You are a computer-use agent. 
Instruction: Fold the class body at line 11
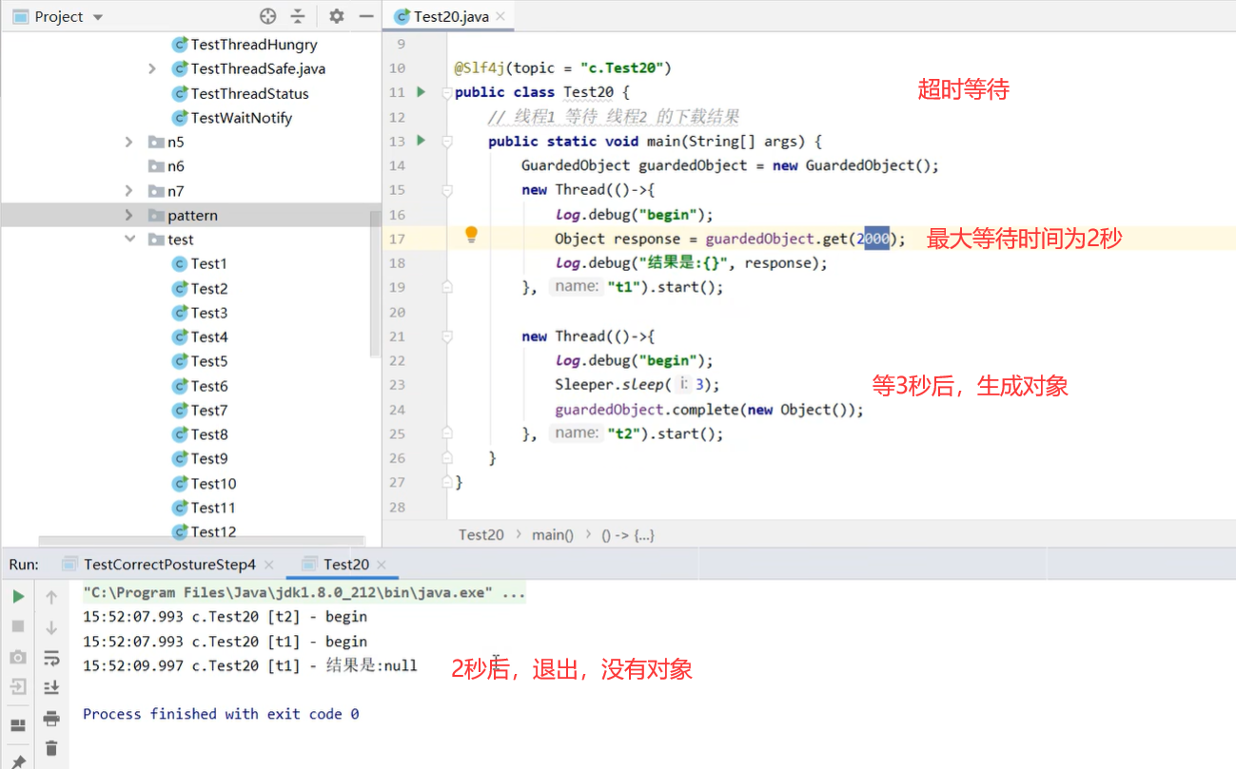pos(447,93)
